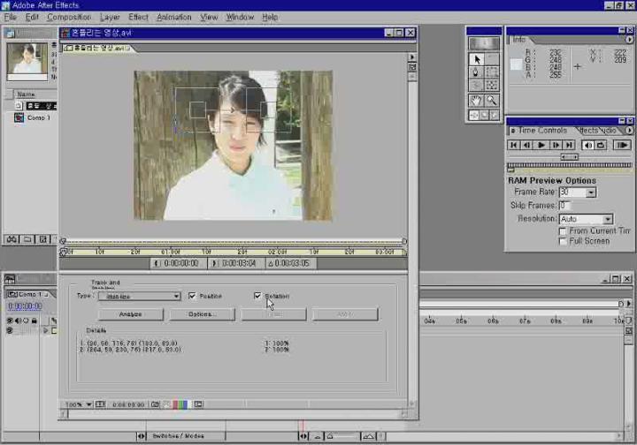
Task: Click Switches / Modes button
Action: [178, 436]
